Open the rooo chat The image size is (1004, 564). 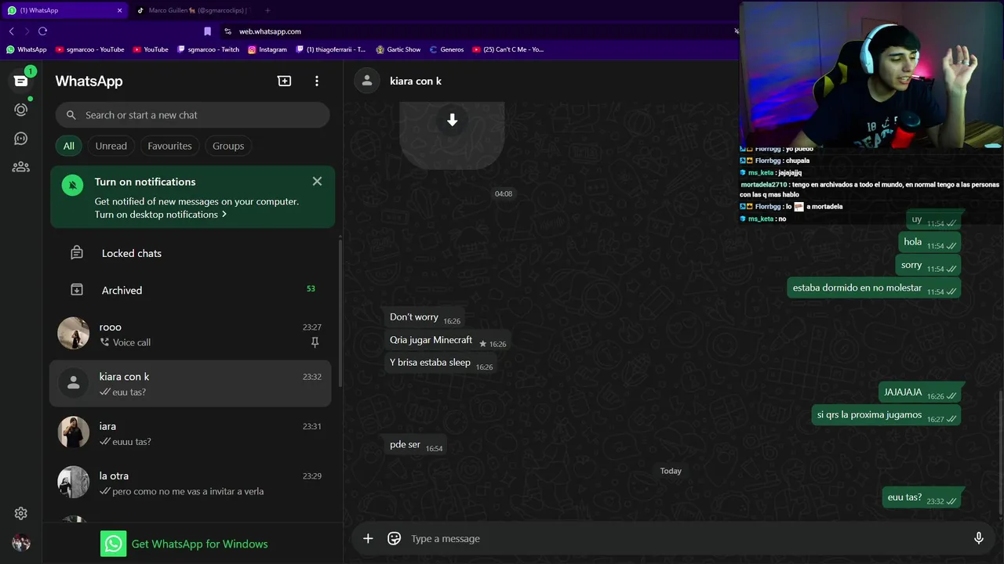click(191, 334)
